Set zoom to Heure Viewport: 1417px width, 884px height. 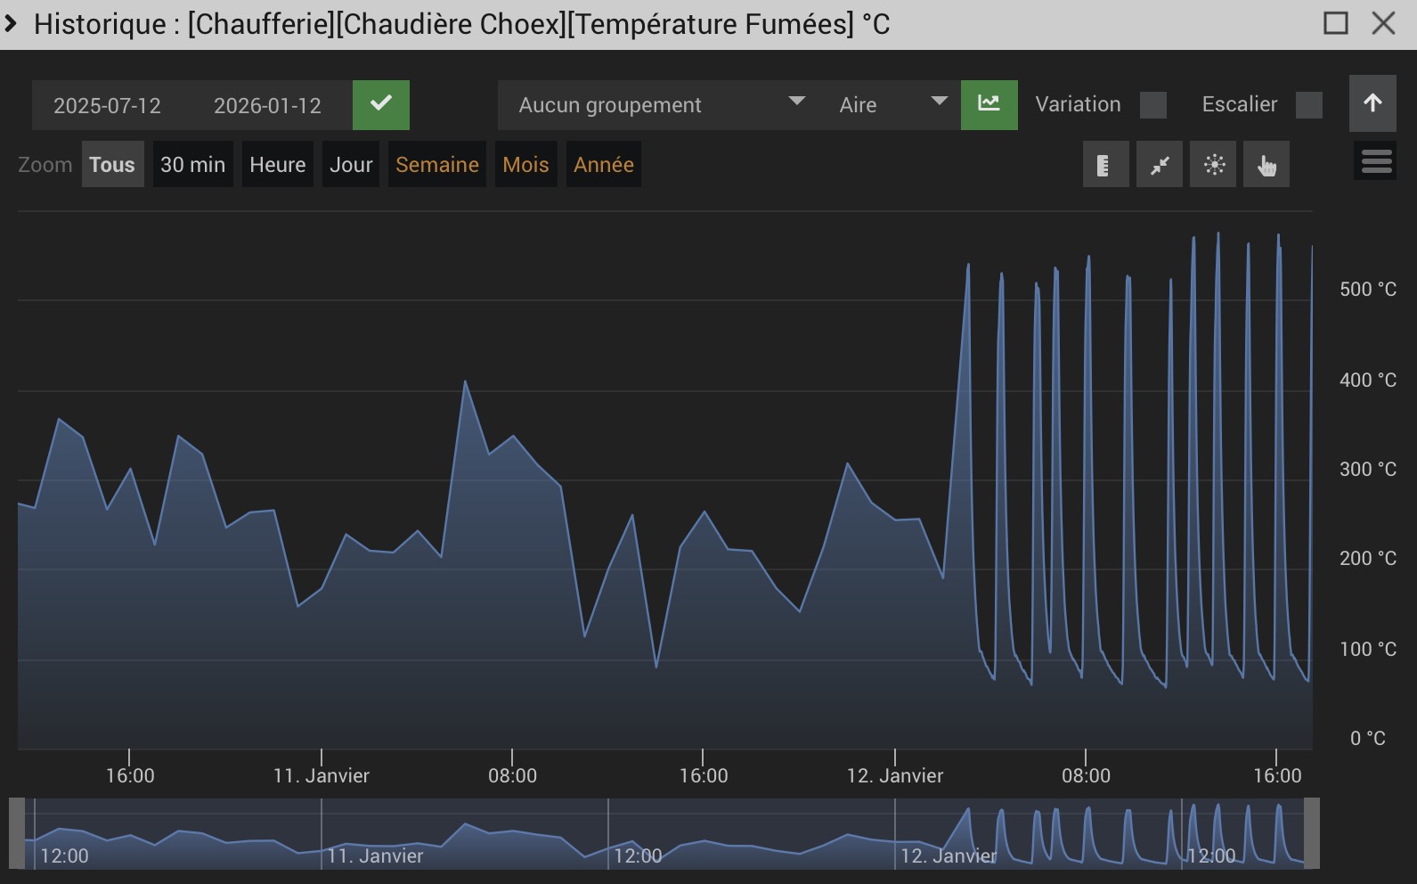(278, 165)
